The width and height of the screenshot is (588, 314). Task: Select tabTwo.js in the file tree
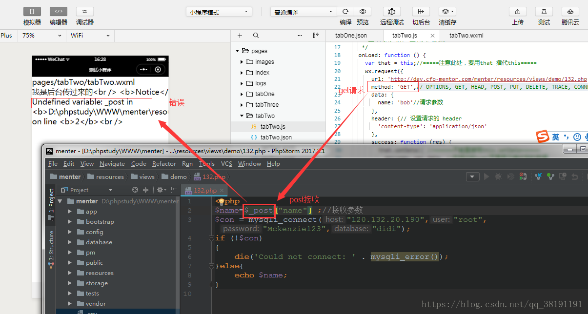pyautogui.click(x=278, y=126)
